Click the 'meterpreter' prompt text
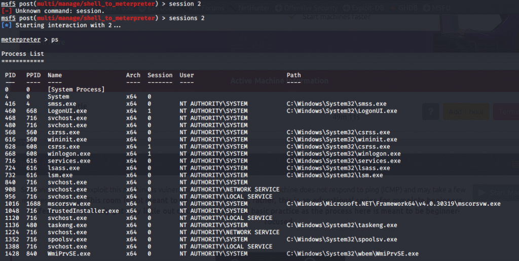 tap(21, 40)
